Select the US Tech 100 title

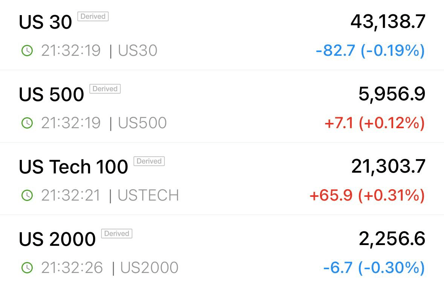(x=73, y=167)
